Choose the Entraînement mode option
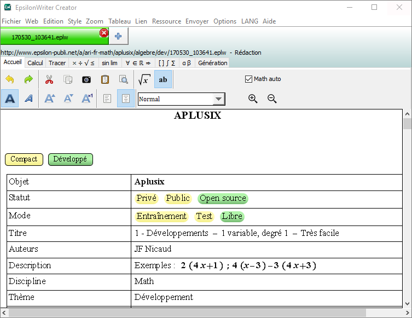Viewport: 412px width, 318px height. click(x=161, y=217)
